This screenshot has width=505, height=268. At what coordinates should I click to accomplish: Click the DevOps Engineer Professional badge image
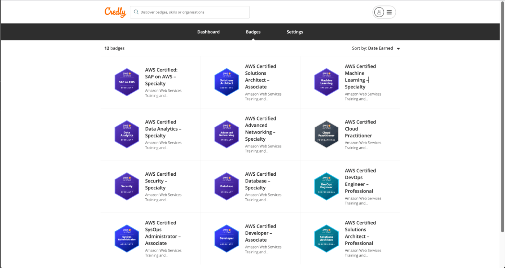coord(326,186)
